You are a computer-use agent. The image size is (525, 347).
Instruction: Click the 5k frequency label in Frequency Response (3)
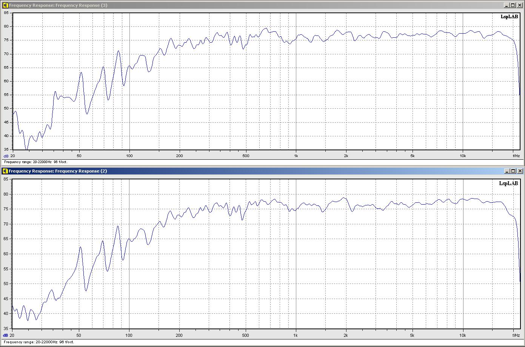(413, 156)
